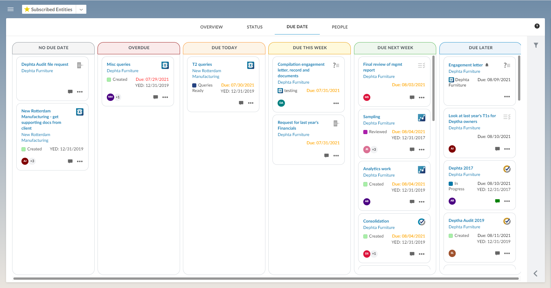Image resolution: width=551 pixels, height=288 pixels.
Task: Click the purple Reviewed status swatch
Action: point(365,132)
